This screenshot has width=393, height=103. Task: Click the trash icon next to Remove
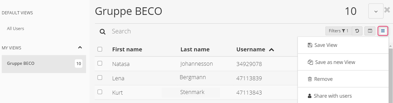310,79
